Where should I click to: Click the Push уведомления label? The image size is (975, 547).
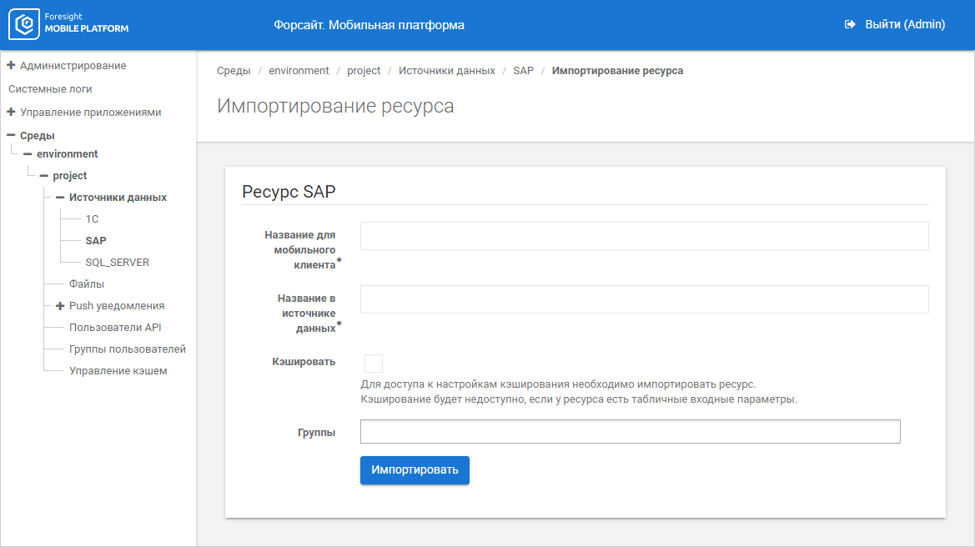click(x=117, y=306)
